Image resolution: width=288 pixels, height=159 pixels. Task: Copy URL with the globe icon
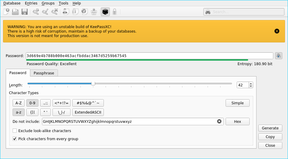[x=85, y=12]
